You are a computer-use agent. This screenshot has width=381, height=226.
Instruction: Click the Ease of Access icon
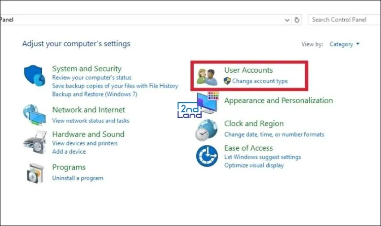[x=207, y=156]
